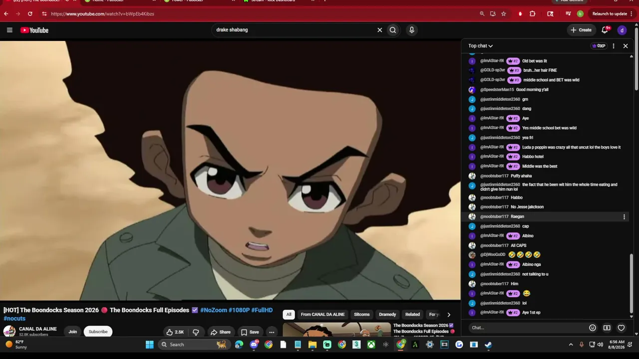Open more actions for the video

(x=272, y=332)
